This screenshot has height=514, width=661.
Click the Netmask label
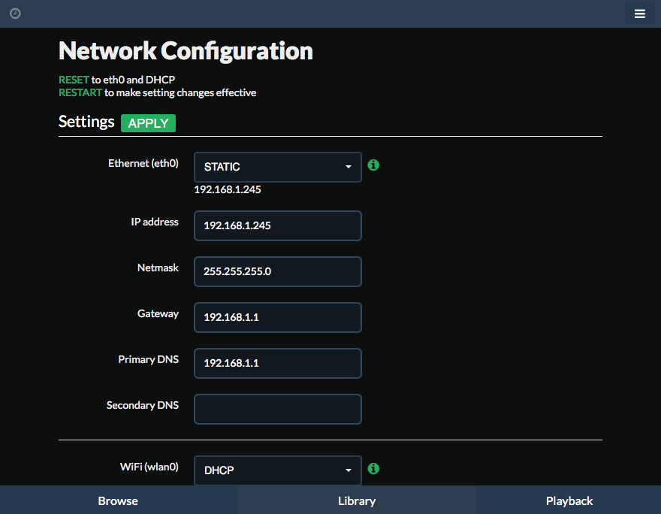click(x=158, y=268)
